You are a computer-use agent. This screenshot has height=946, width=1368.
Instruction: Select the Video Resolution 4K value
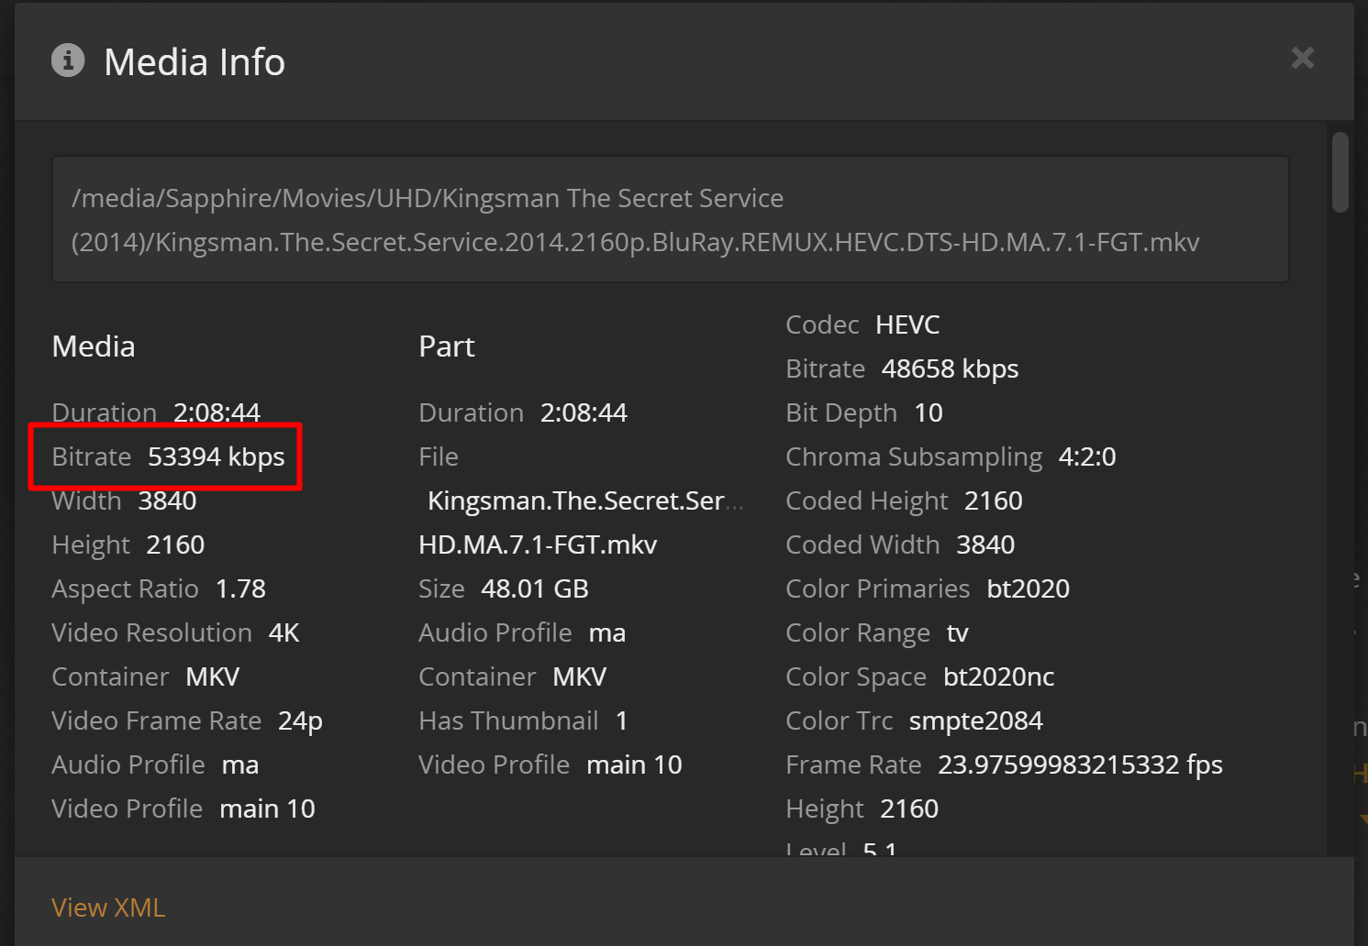[284, 632]
